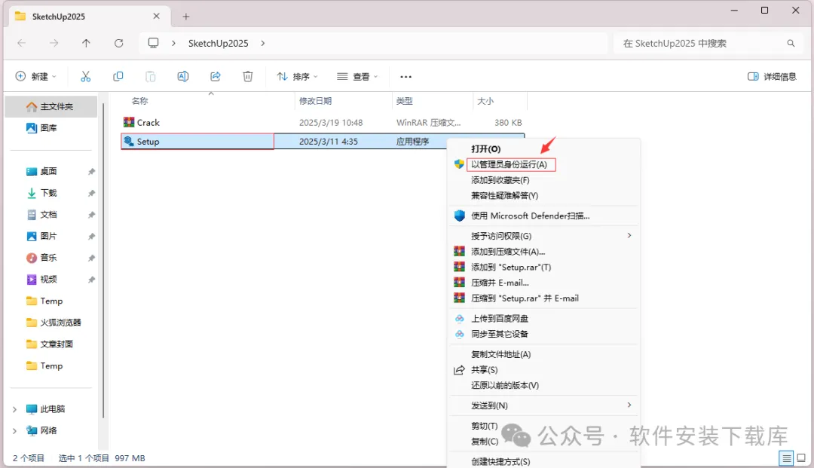Close the SketchUp2025 tab
The width and height of the screenshot is (814, 468).
156,16
